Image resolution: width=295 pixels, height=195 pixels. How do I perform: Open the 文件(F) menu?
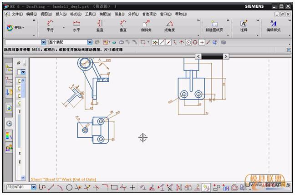tap(16, 14)
